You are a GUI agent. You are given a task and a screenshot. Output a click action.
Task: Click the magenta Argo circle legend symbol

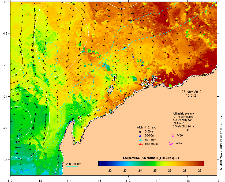tap(173, 135)
